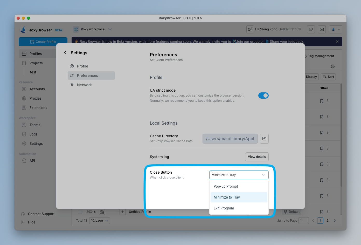Choose Pop-up Prompt option
361x245 pixels.
coord(239,186)
